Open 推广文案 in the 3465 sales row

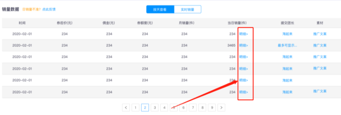pyautogui.click(x=320, y=45)
